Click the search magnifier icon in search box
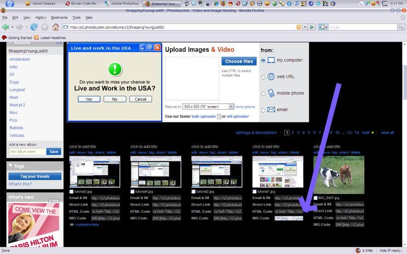This screenshot has width=407, height=254. 401,27
